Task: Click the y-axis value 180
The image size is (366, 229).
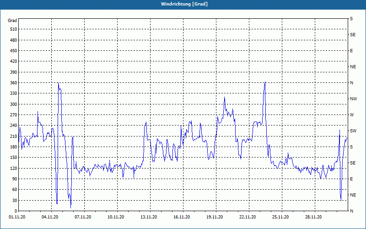Action: coord(14,147)
